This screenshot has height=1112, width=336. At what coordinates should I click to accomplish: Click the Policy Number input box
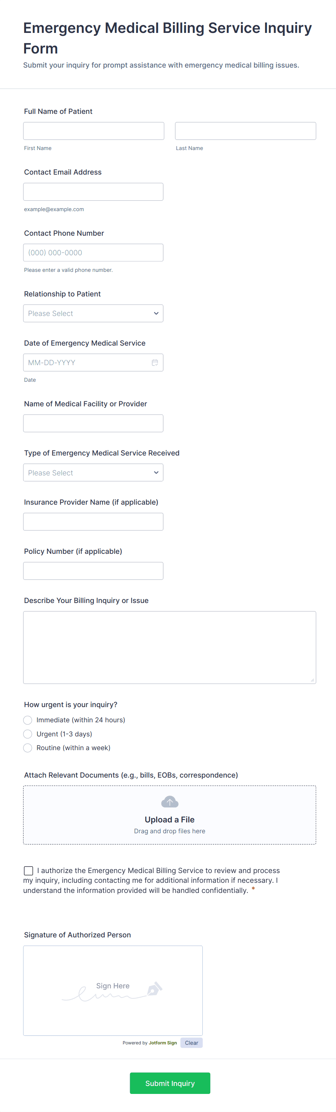93,571
